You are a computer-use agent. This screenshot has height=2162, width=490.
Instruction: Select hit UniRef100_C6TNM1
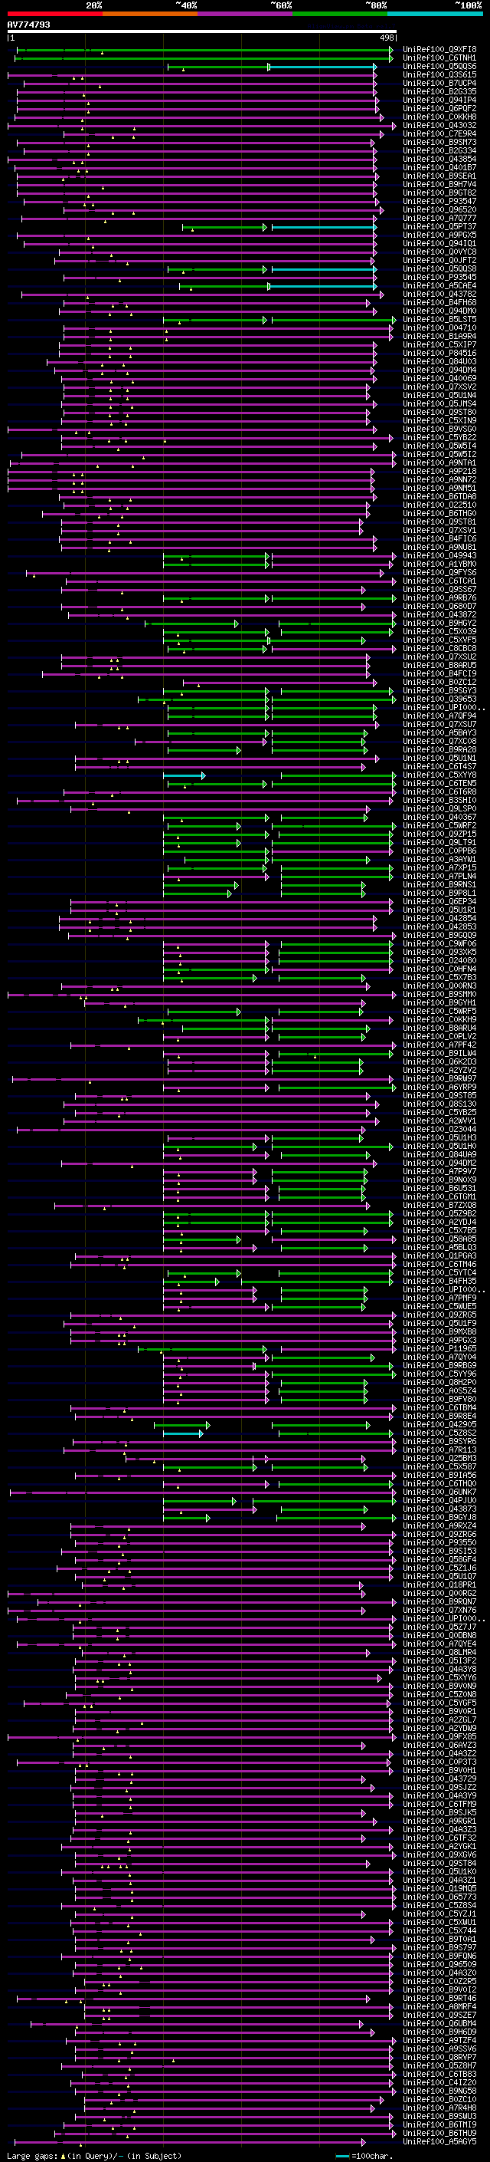439,58
